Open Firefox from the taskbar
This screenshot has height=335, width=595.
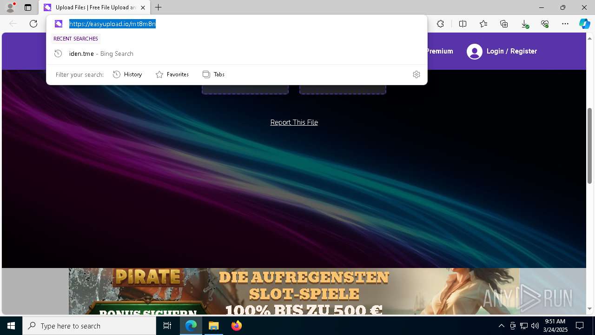[x=237, y=326]
